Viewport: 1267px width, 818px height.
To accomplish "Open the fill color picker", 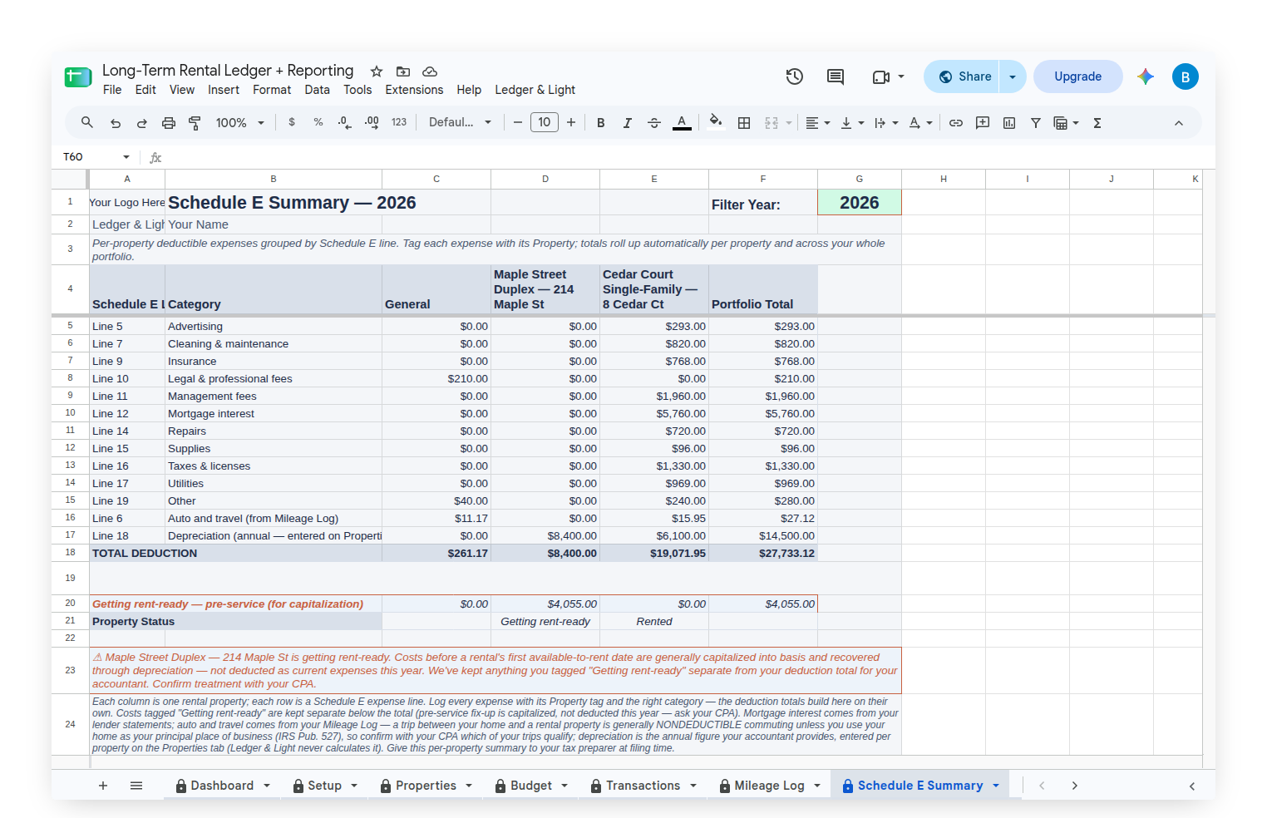I will pyautogui.click(x=716, y=123).
